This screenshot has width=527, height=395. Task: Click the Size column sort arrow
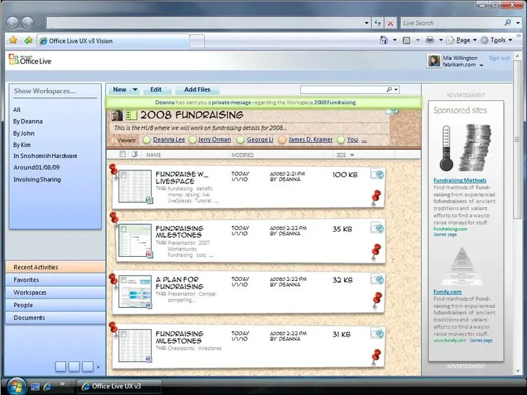352,155
